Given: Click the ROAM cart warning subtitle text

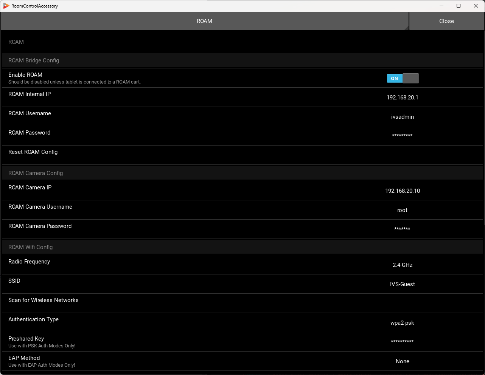Looking at the screenshot, I should 75,82.
